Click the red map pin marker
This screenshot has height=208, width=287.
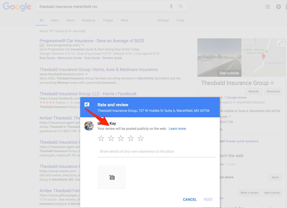coord(263,57)
